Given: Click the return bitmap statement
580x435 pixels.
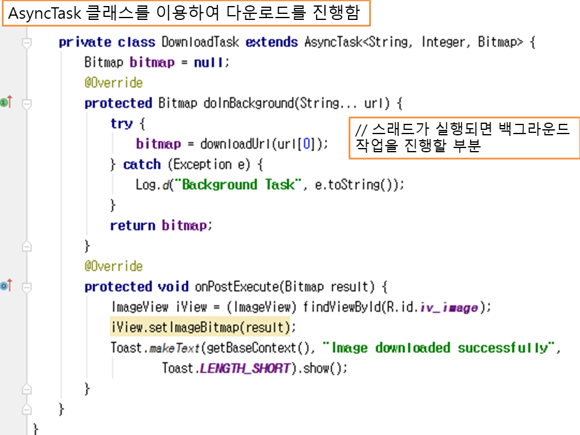Looking at the screenshot, I should point(161,225).
